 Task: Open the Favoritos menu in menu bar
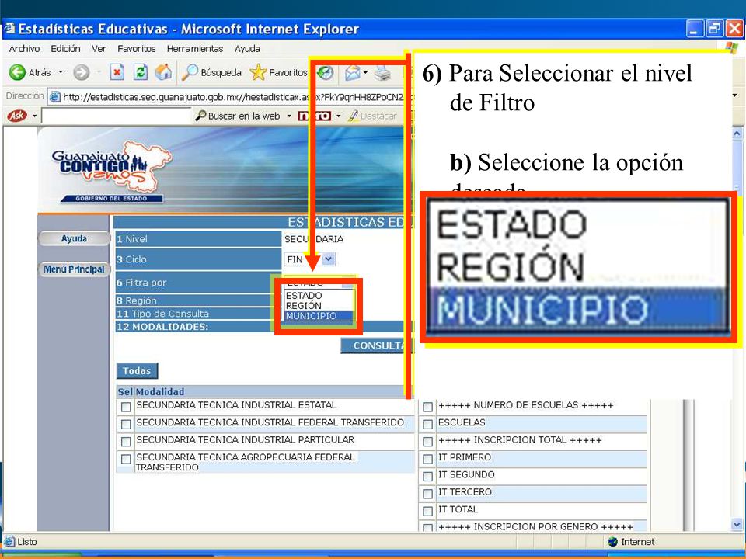point(137,48)
